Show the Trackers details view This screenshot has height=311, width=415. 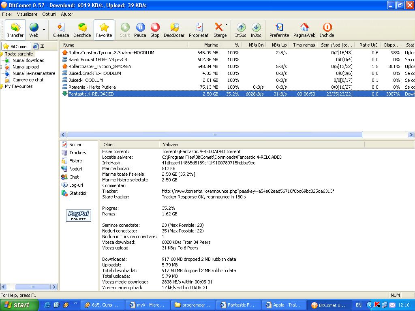[74, 153]
